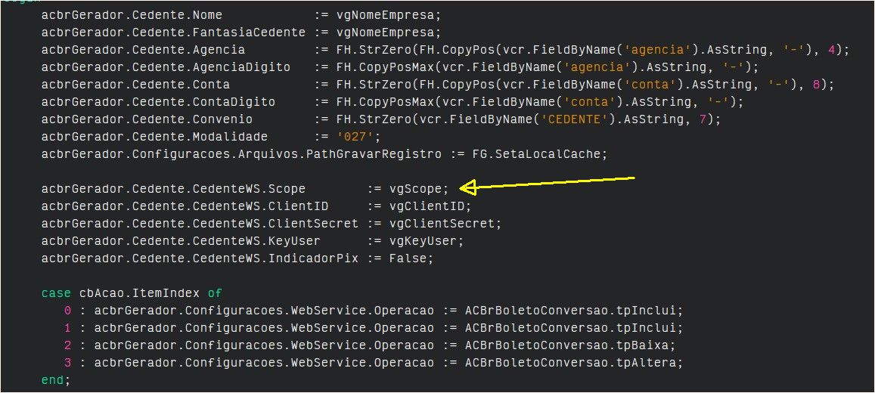Place cursor on the 'case' keyword
This screenshot has width=875, height=393.
(x=56, y=293)
